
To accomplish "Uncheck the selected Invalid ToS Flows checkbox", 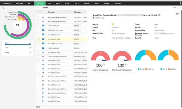I will point(38,39).
